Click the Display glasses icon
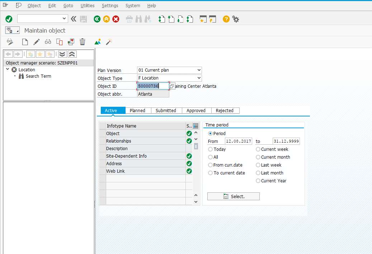The image size is (372, 254). 48,42
